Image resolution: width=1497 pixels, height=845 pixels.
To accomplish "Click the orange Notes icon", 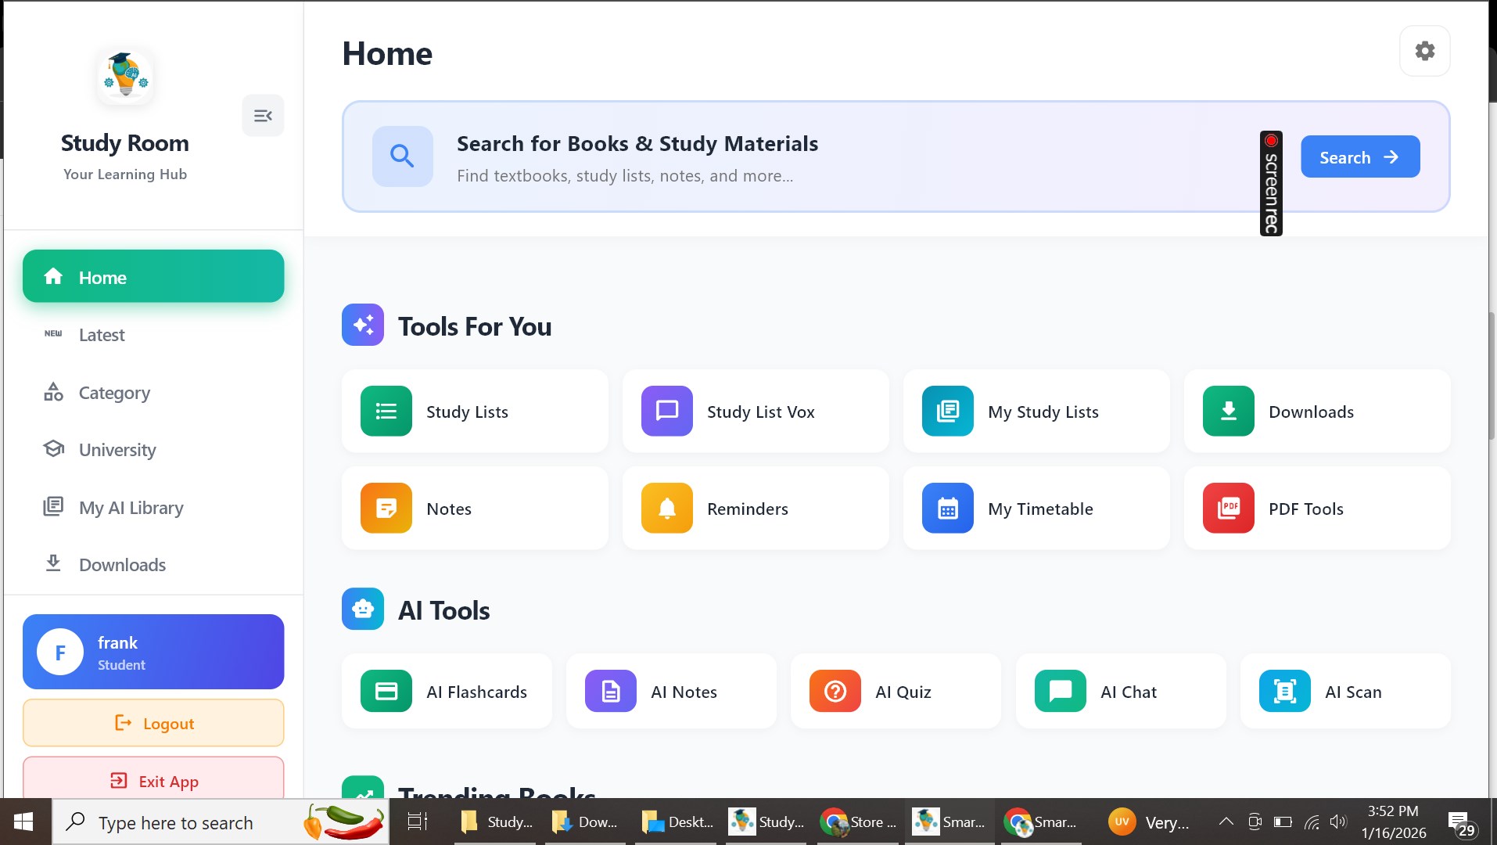I will click(x=386, y=508).
